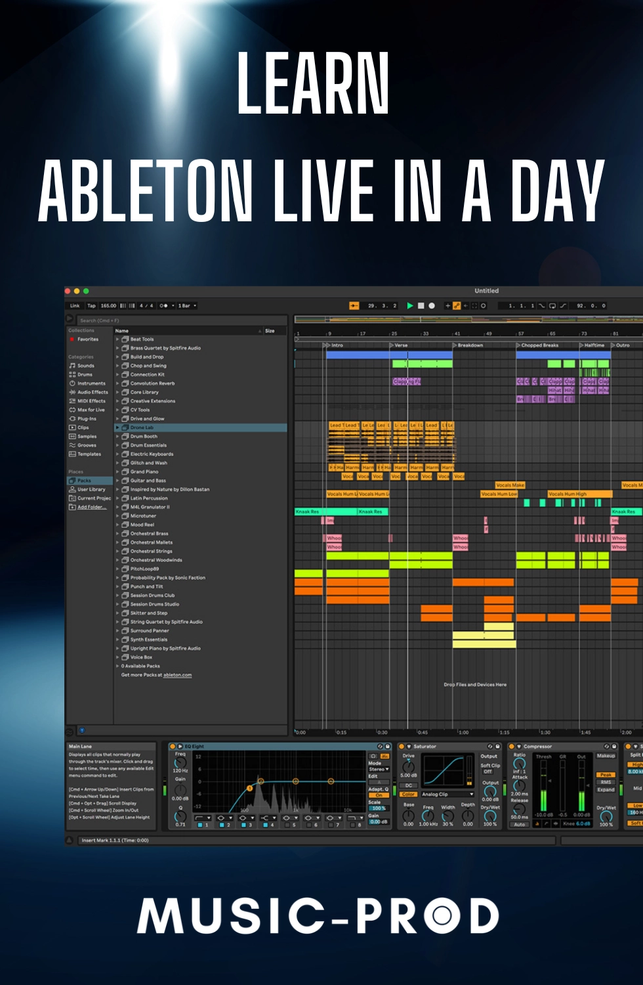Toggle the Follow playback button
This screenshot has width=643, height=985.
[x=354, y=305]
